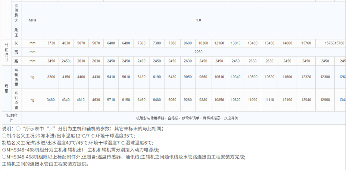Select the 3300 transport mass cell
Image resolution: width=347 pixels, height=170 pixels.
coord(51,77)
